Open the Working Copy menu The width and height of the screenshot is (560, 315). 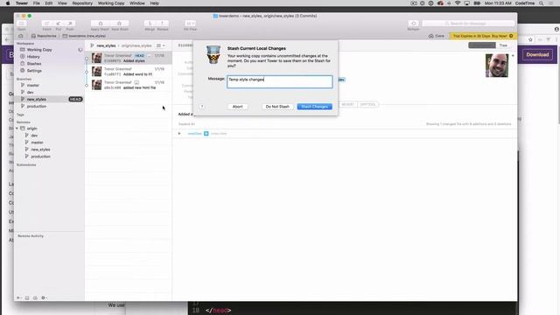[111, 3]
